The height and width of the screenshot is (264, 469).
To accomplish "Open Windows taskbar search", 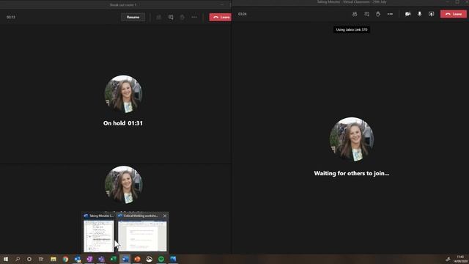I will [18, 259].
